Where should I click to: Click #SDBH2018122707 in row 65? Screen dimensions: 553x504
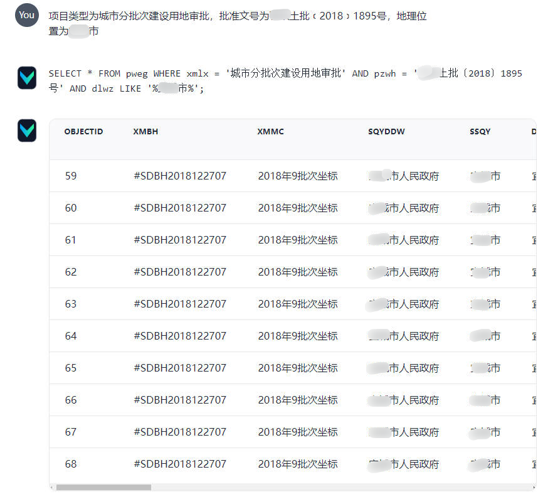pos(180,368)
